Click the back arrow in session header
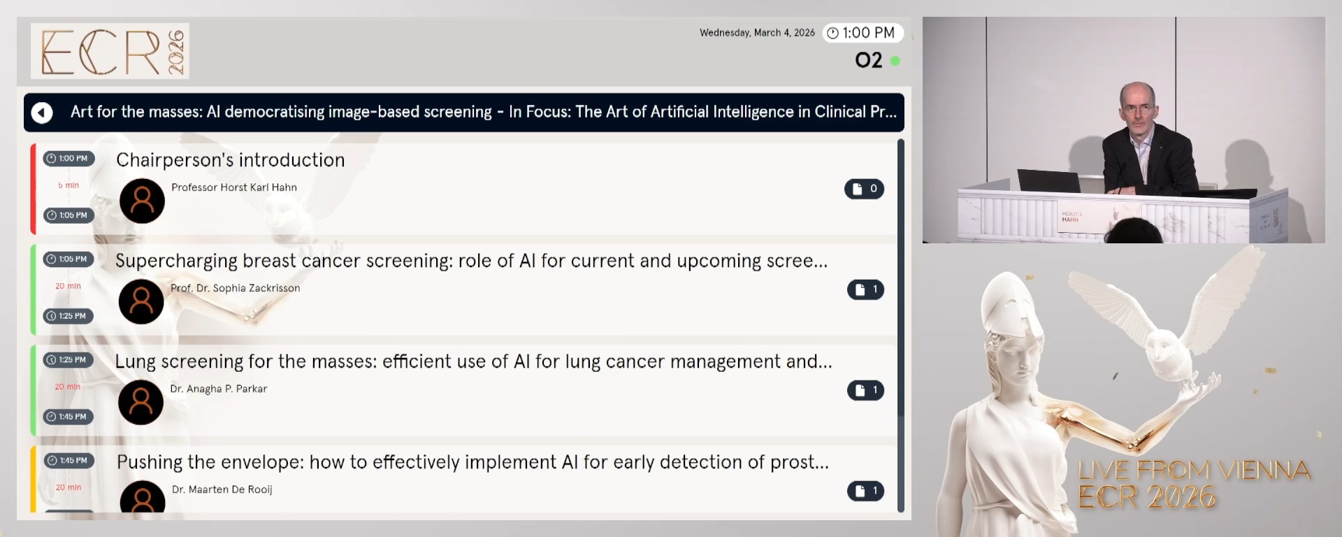This screenshot has height=537, width=1342. pyautogui.click(x=42, y=113)
